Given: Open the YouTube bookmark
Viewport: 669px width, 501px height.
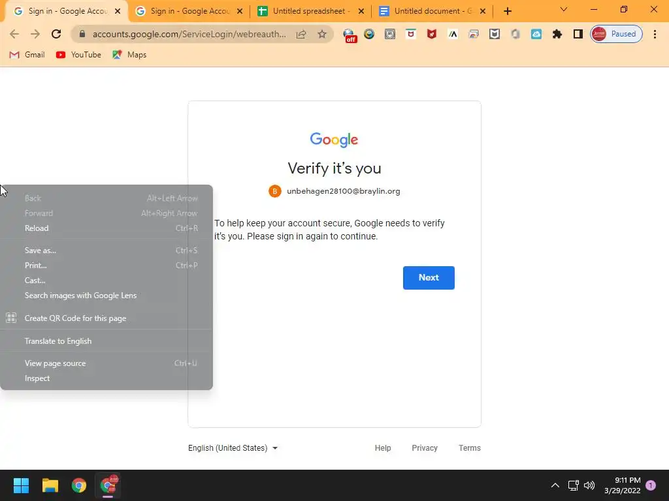Looking at the screenshot, I should [78, 55].
